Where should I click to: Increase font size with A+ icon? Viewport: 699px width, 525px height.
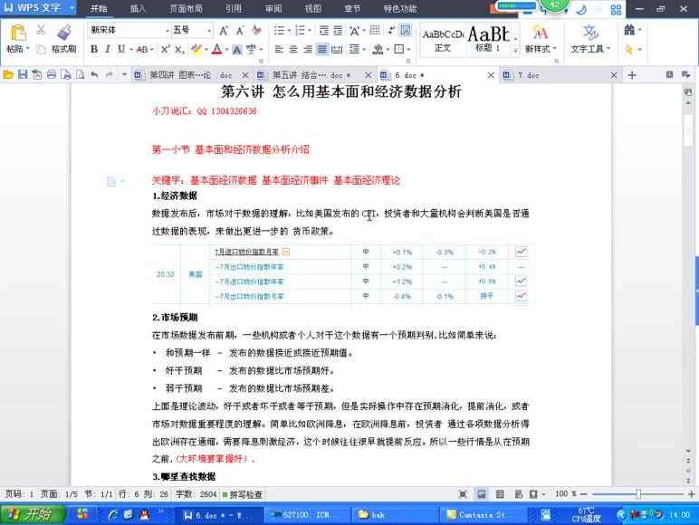point(224,30)
